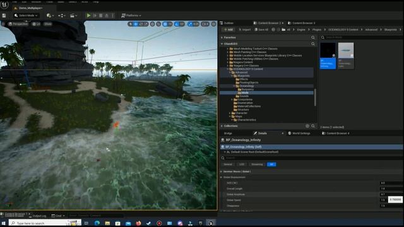Click the Play in editor button
This screenshot has height=227, width=404.
point(88,15)
